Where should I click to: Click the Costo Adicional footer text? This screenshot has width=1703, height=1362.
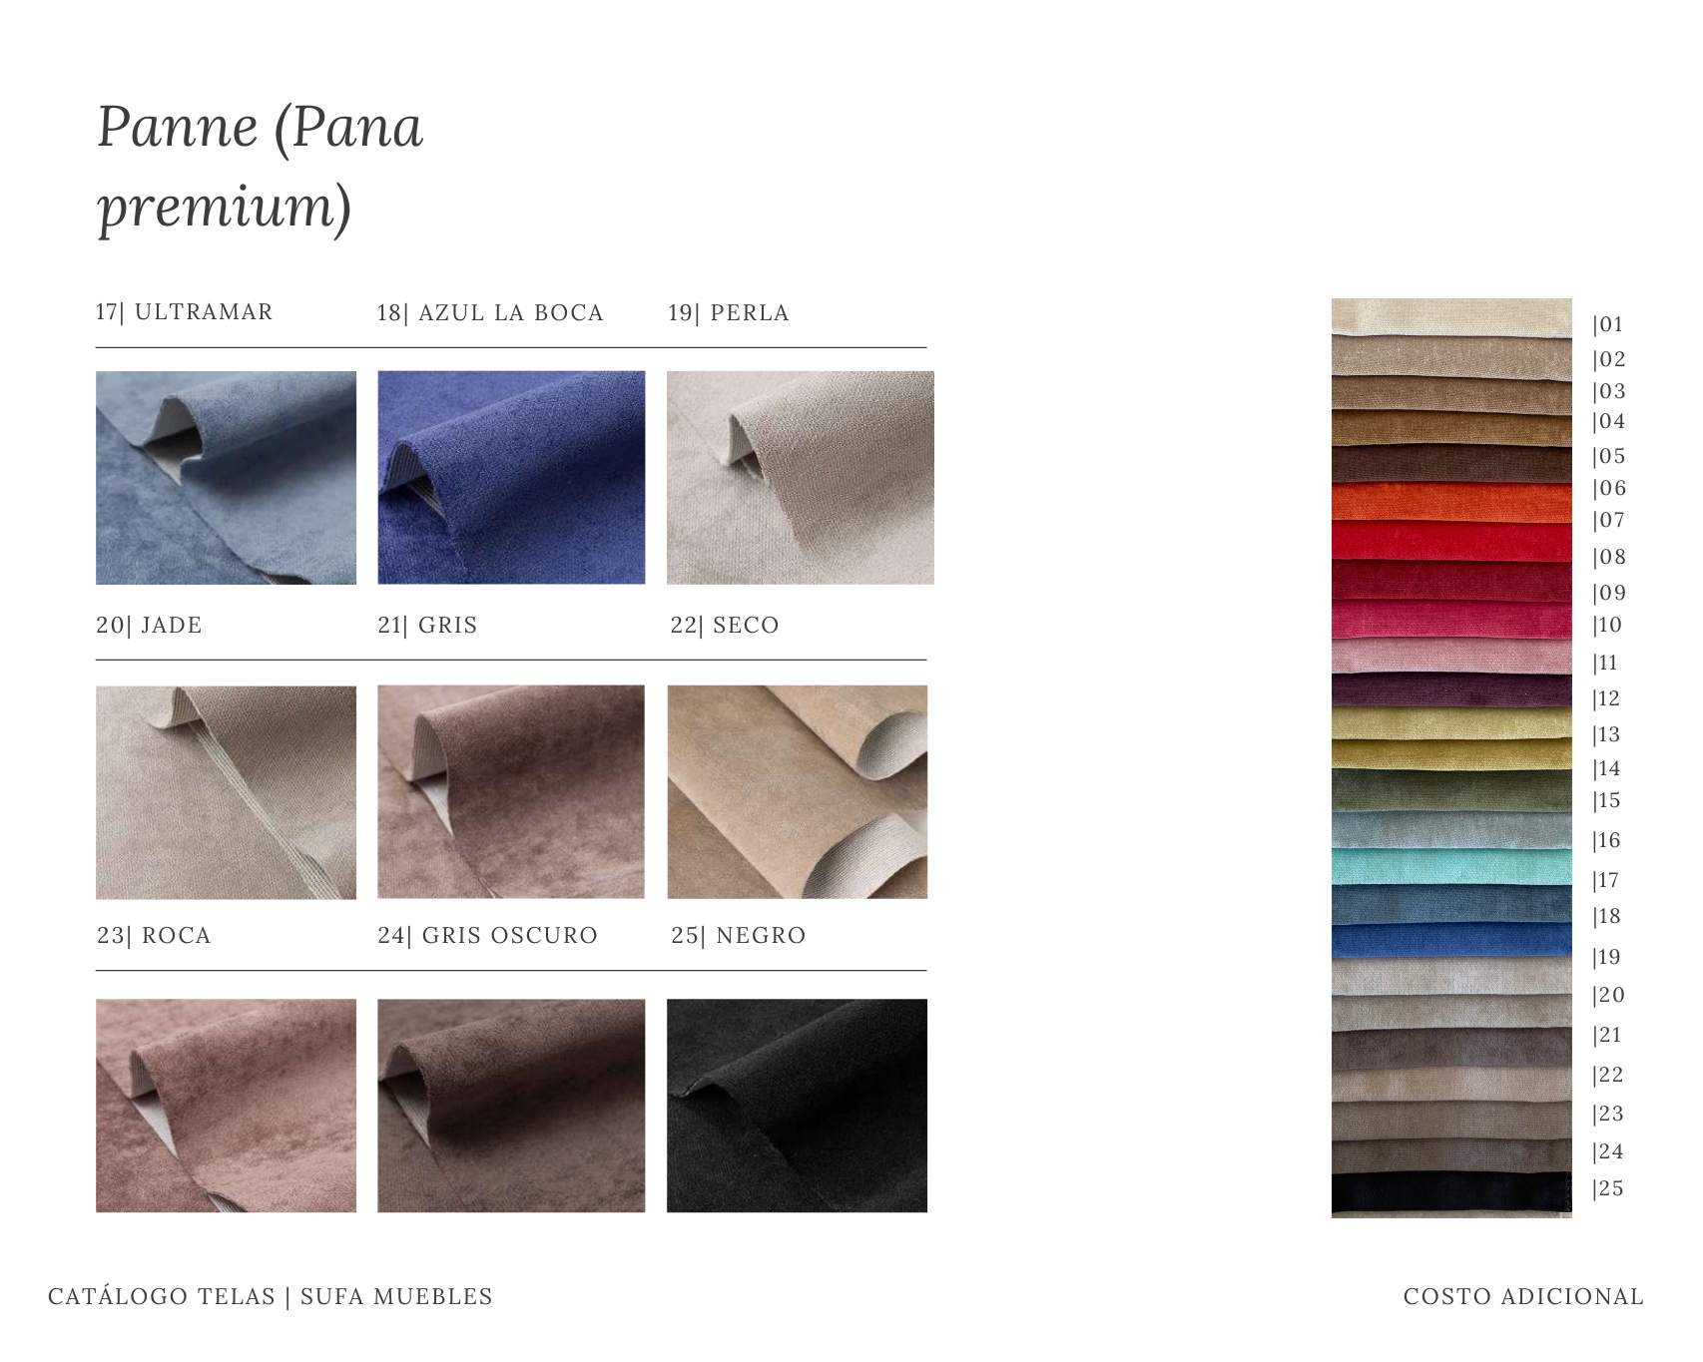pyautogui.click(x=1523, y=1296)
